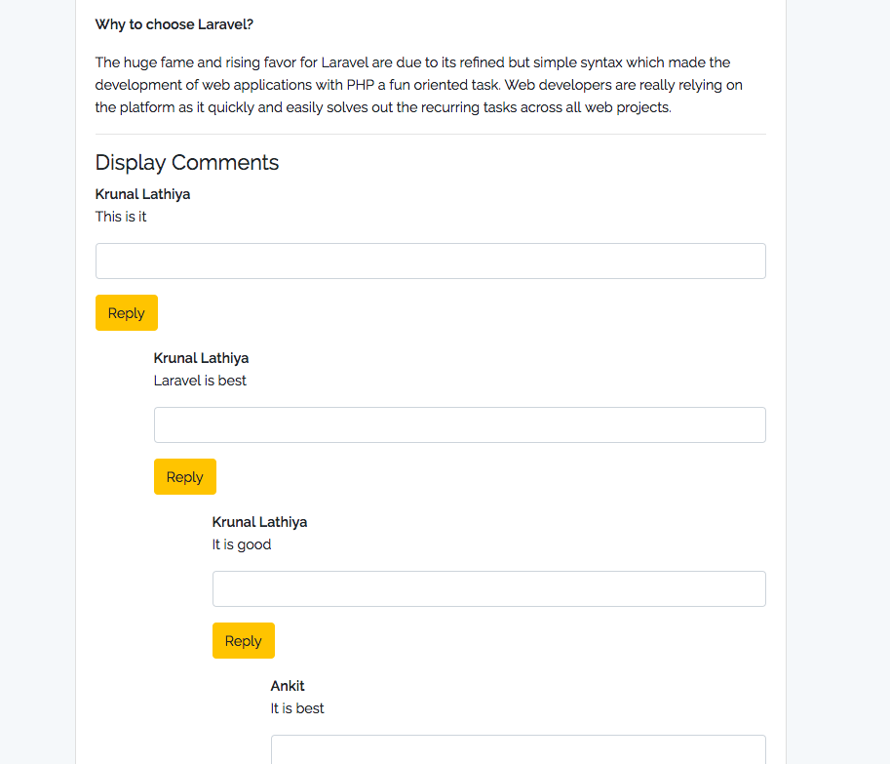
Task: Click the "It is best" comment text
Action: coord(297,708)
